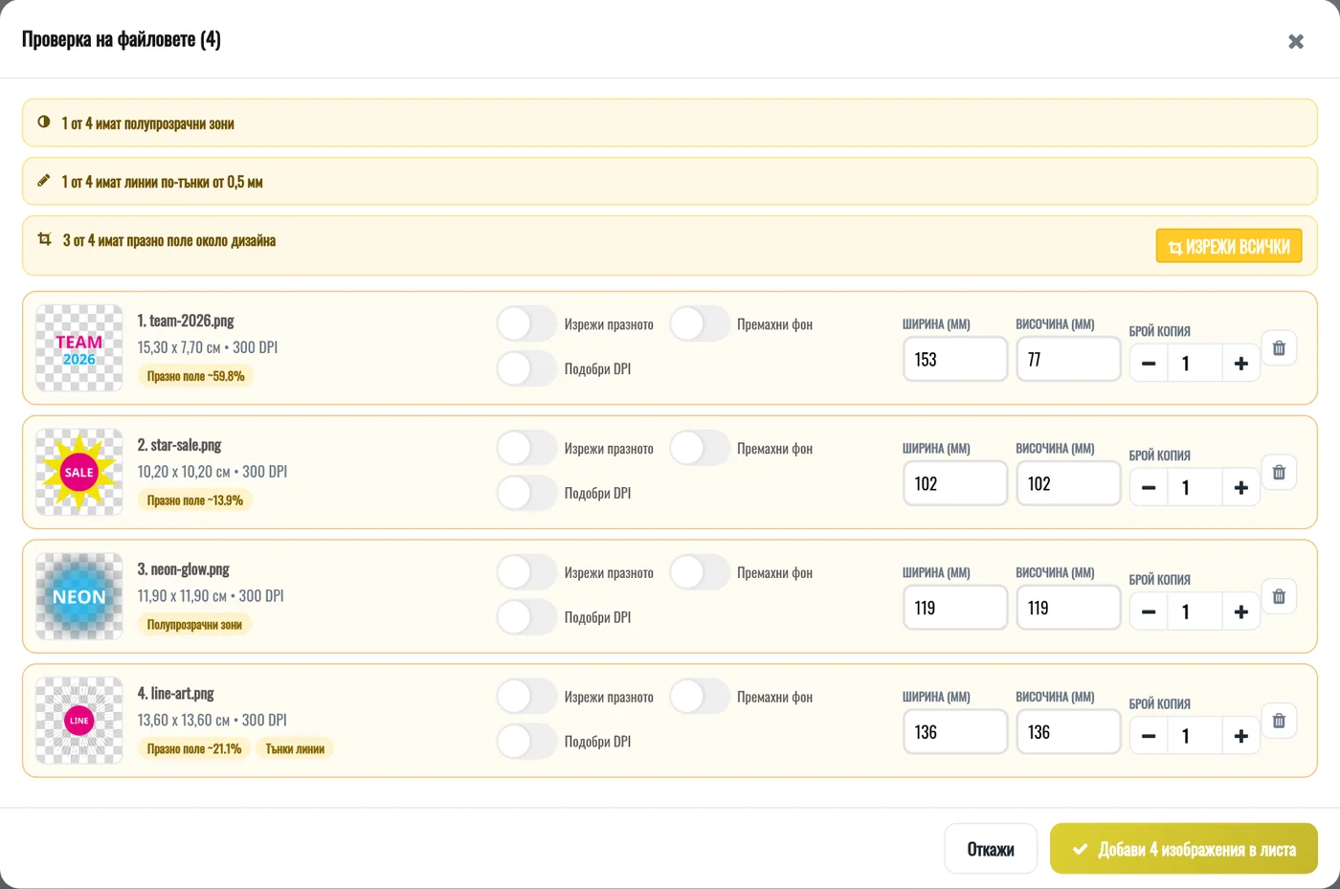
Task: Click the Тънки линии tag on line-art.png
Action: tap(295, 749)
